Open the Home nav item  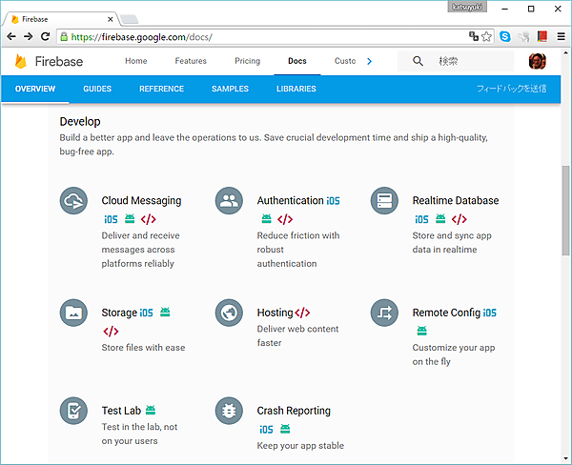(x=136, y=61)
